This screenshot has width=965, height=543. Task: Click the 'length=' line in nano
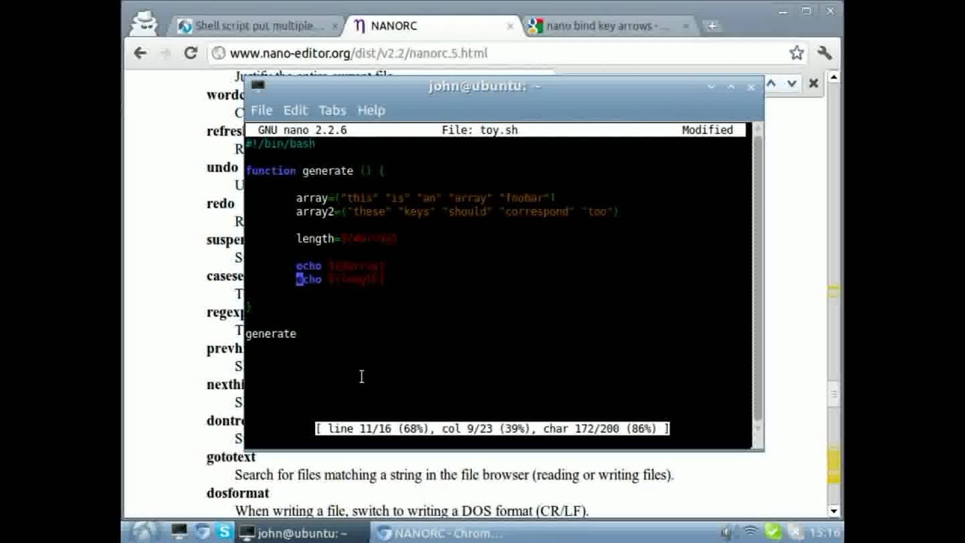pyautogui.click(x=346, y=238)
